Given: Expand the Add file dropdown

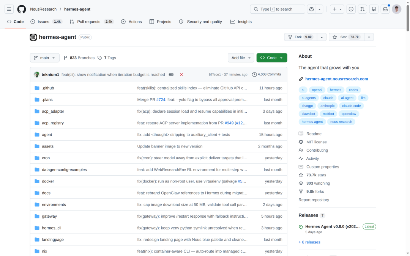Looking at the screenshot, I should (241, 58).
